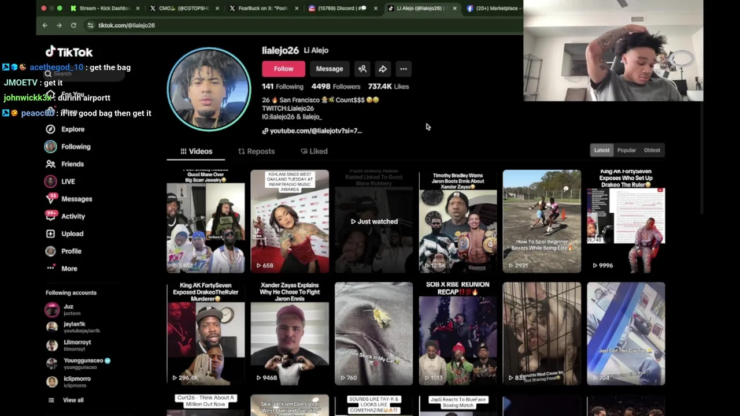Expand View all following accounts

click(x=66, y=400)
